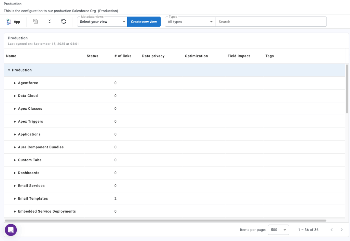Expand the Email Templates node
This screenshot has width=350, height=241.
(x=15, y=199)
